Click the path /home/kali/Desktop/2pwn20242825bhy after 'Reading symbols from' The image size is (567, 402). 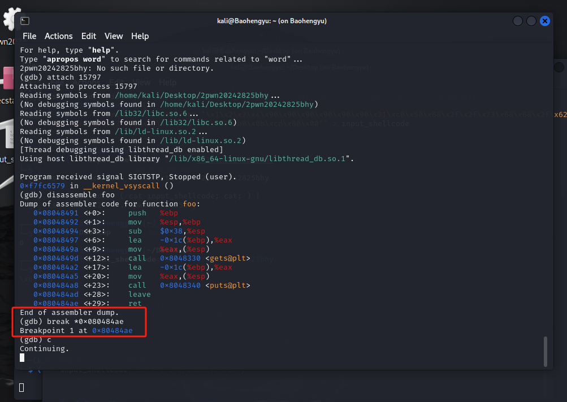coord(192,96)
